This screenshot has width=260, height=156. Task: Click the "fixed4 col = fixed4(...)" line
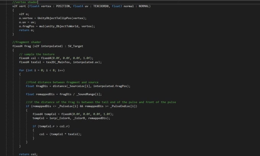click(x=56, y=58)
